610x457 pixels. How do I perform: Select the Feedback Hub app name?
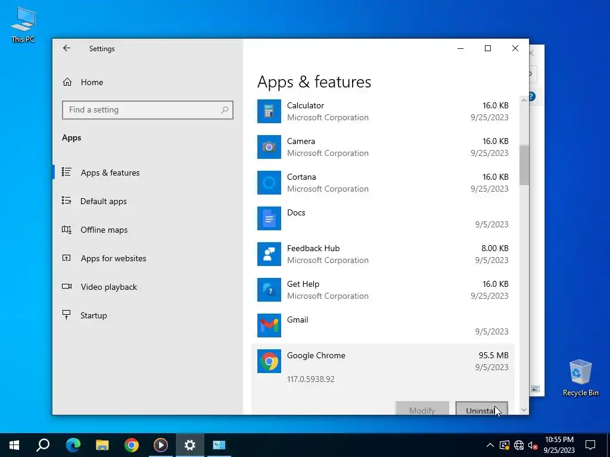313,248
